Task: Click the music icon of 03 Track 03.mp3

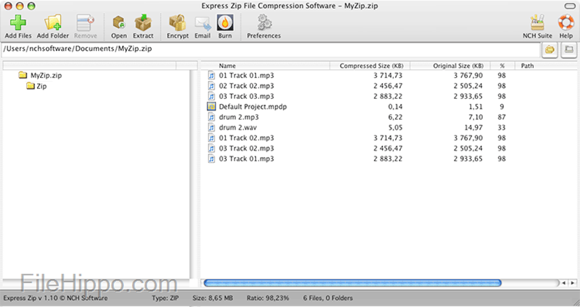Action: click(211, 96)
